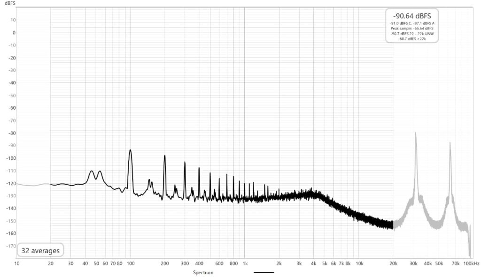Click the black Spectrum trace line swatch

tap(264, 272)
